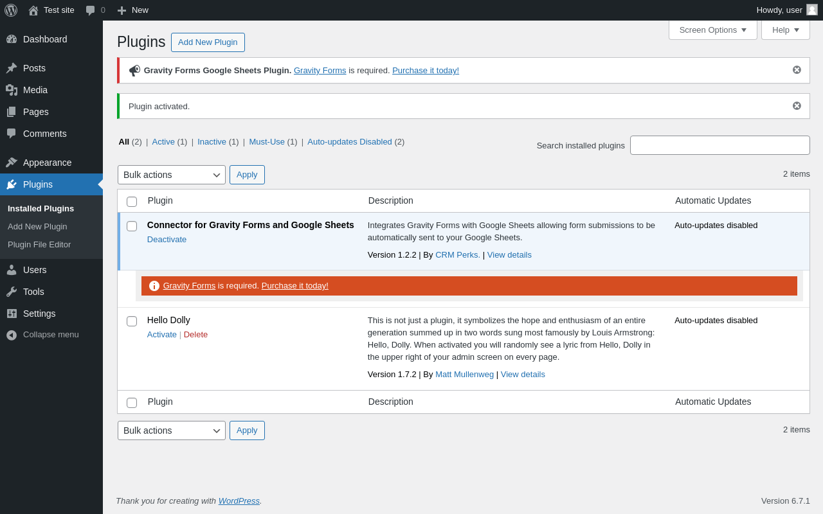823x514 pixels.
Task: Click the Add New Plugin button
Action: click(208, 42)
